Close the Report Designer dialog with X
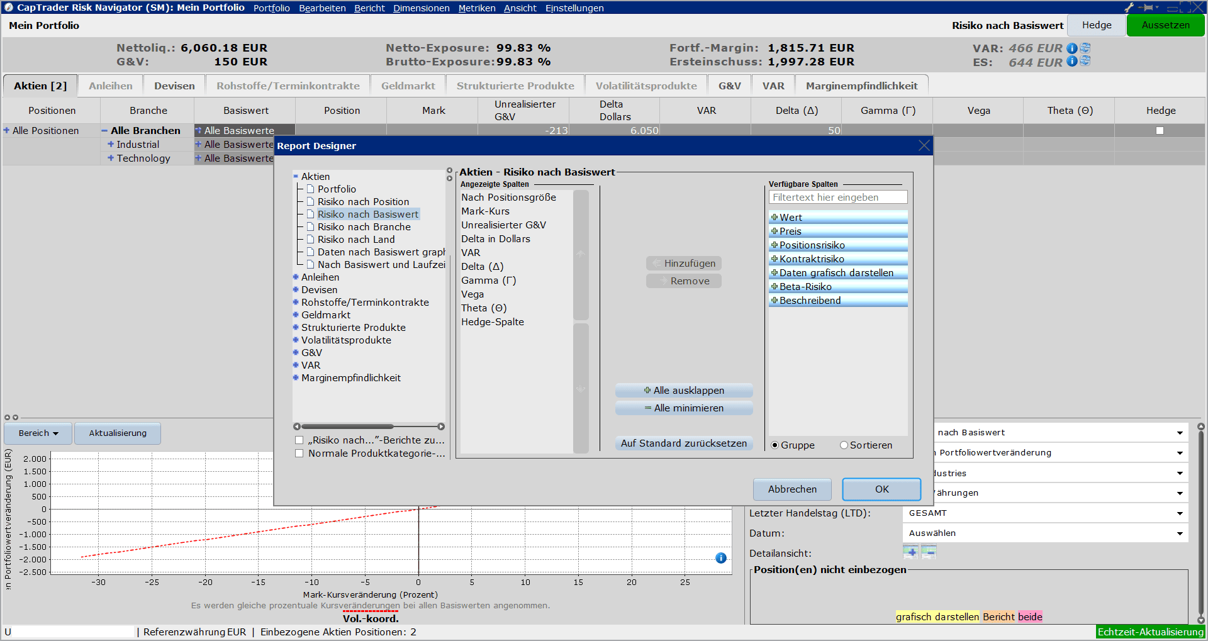Viewport: 1208px width, 641px height. click(924, 145)
